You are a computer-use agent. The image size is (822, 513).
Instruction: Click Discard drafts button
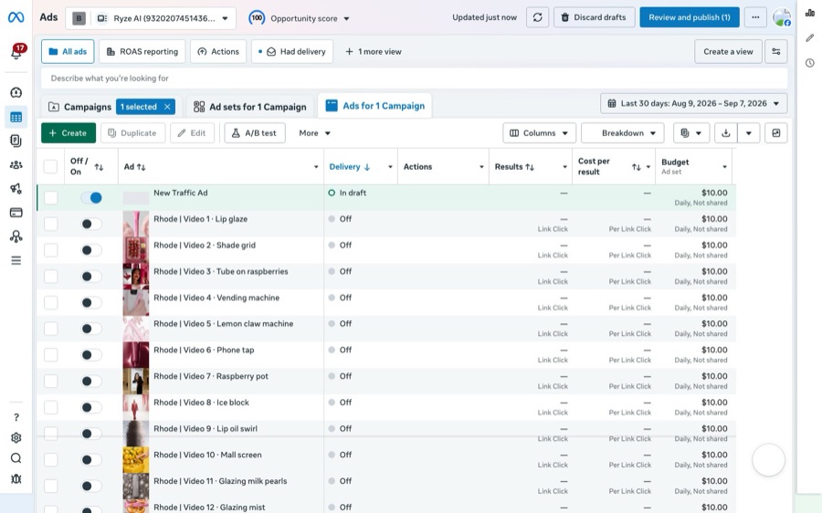click(x=594, y=17)
